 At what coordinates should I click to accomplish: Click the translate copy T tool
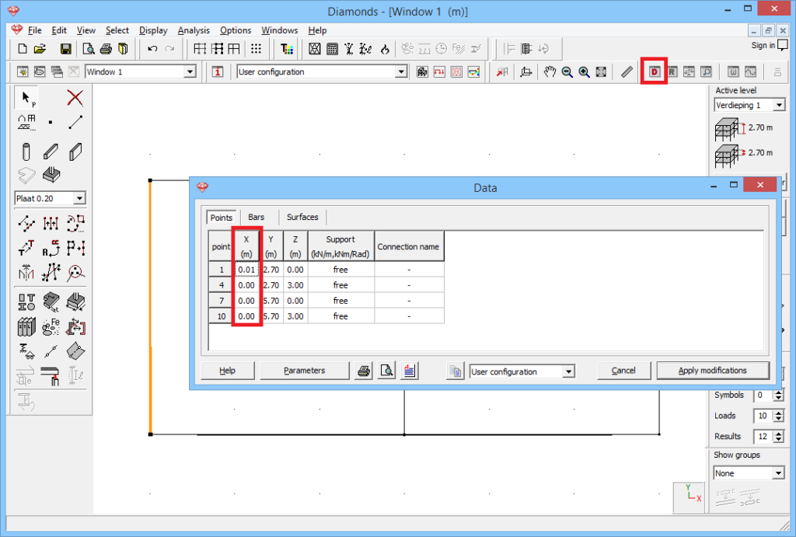pyautogui.click(x=26, y=248)
